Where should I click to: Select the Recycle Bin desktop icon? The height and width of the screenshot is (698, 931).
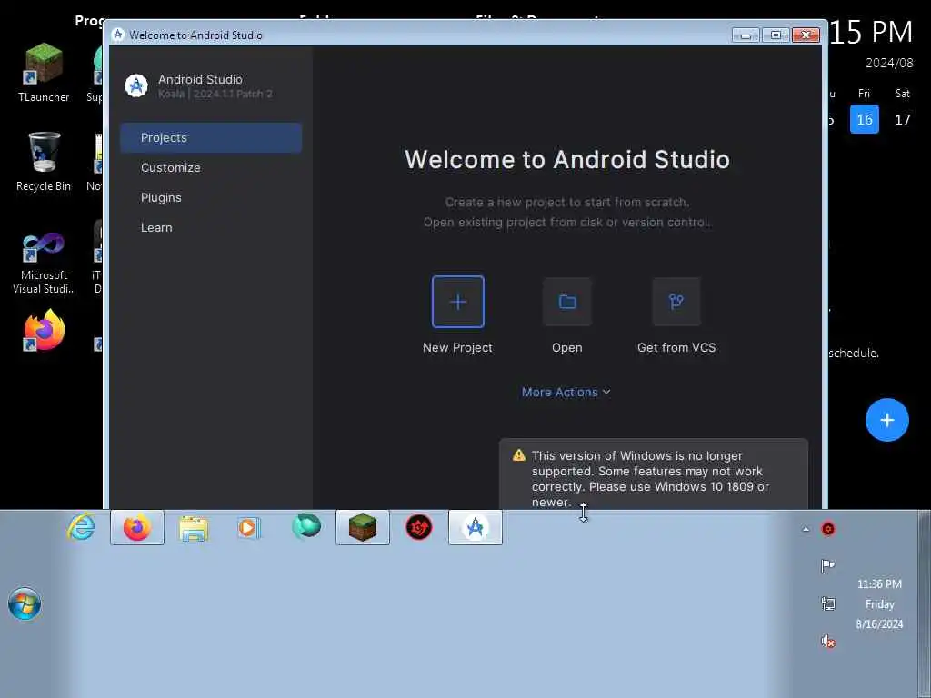click(44, 162)
